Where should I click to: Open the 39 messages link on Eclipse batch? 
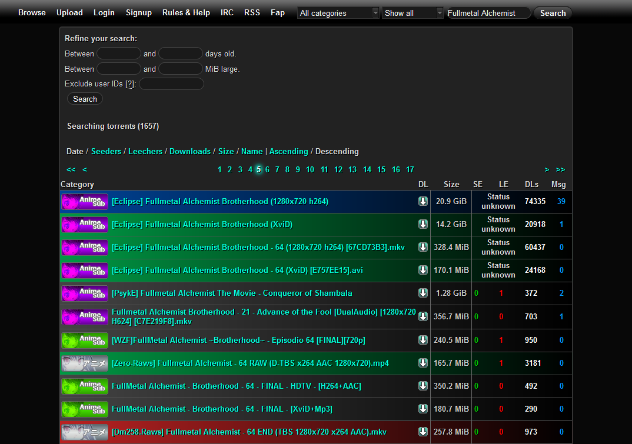pyautogui.click(x=561, y=202)
